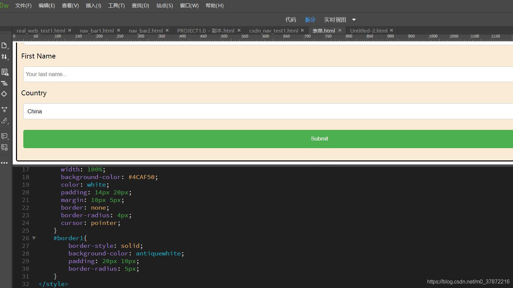Click 'border-style: solid;' code line
Screen dimensions: 513x288
106,246
